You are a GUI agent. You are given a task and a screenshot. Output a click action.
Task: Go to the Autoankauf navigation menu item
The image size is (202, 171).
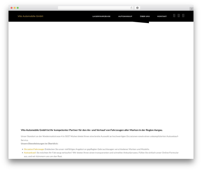coord(125,16)
